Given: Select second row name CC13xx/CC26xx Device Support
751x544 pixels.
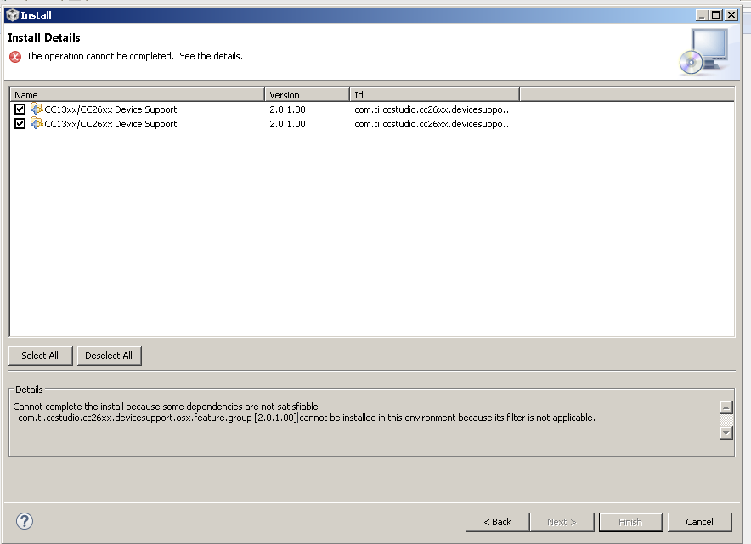Looking at the screenshot, I should [110, 124].
